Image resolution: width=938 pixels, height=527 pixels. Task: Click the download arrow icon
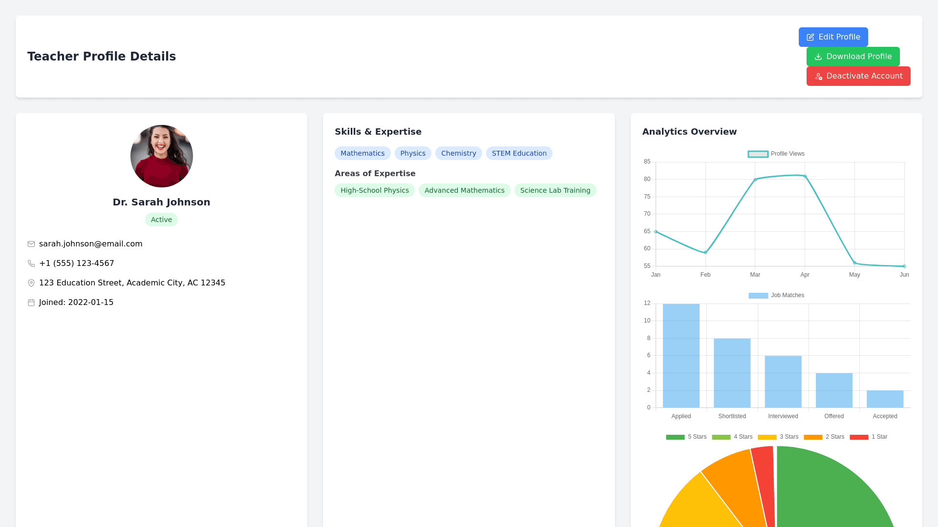pyautogui.click(x=818, y=57)
